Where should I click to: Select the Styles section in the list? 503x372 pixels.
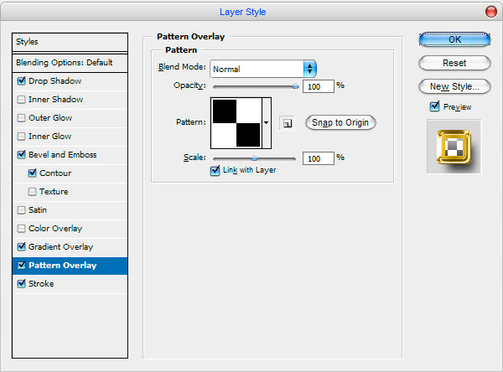coord(70,42)
